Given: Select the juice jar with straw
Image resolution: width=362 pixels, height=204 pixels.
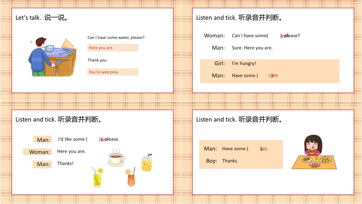Looking at the screenshot, I should pyautogui.click(x=146, y=163).
